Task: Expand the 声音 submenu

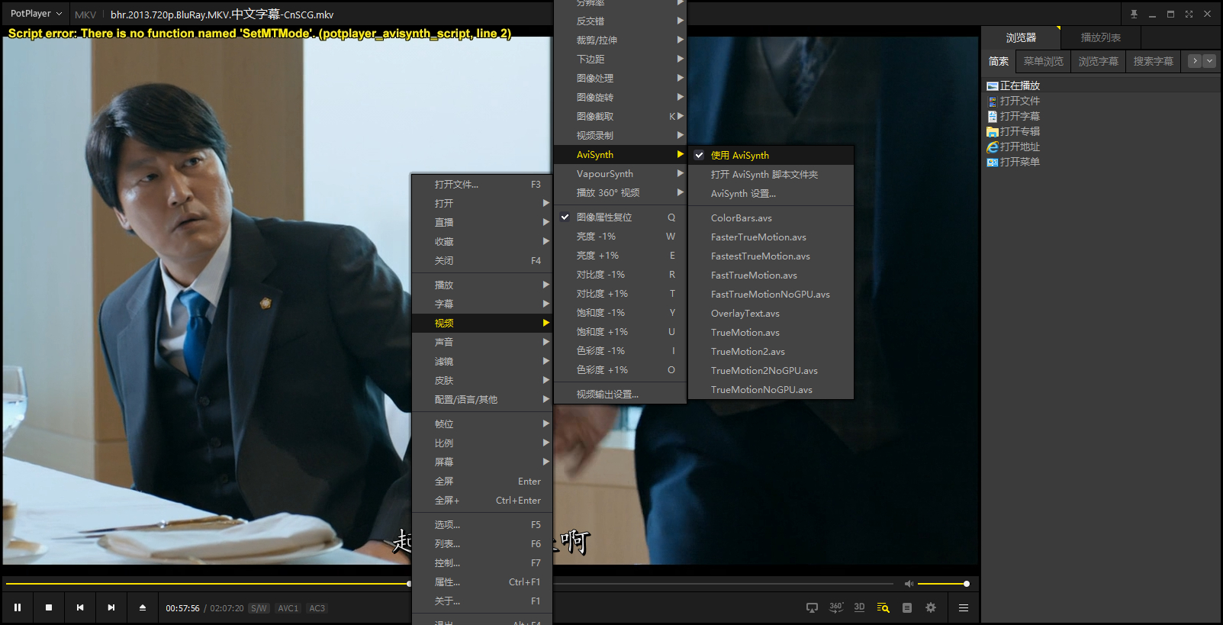Action: [481, 342]
